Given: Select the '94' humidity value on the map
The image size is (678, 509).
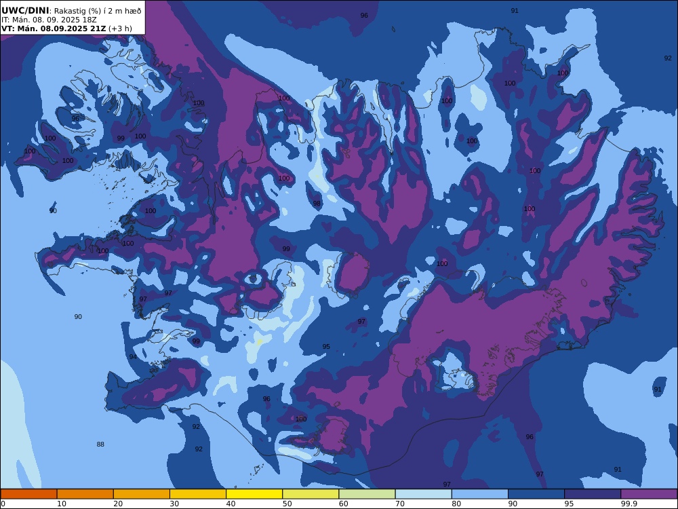Looking at the screenshot, I should pos(133,357).
